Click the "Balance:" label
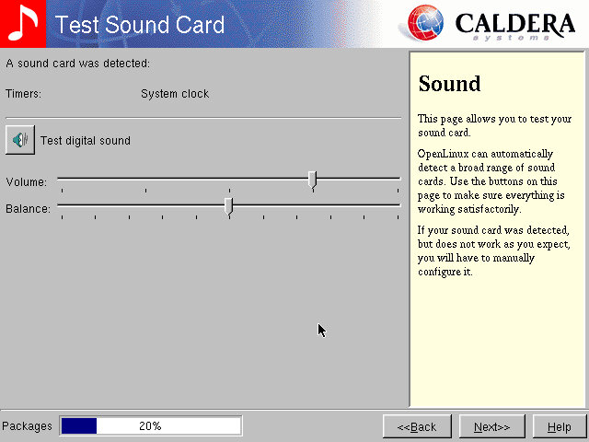This screenshot has height=442, width=589. point(28,209)
